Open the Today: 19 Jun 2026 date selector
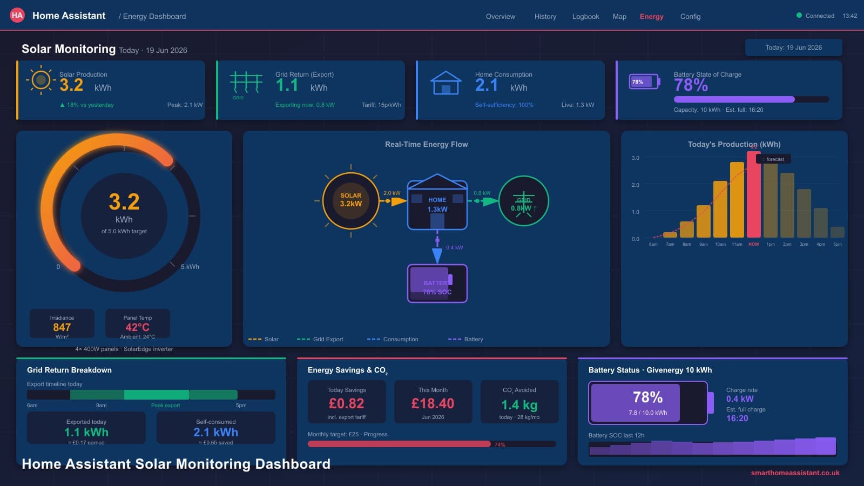This screenshot has width=864, height=486. pyautogui.click(x=793, y=48)
